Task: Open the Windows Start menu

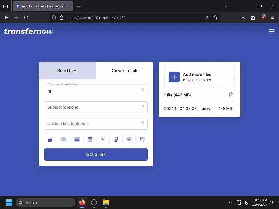Action: (x=9, y=202)
